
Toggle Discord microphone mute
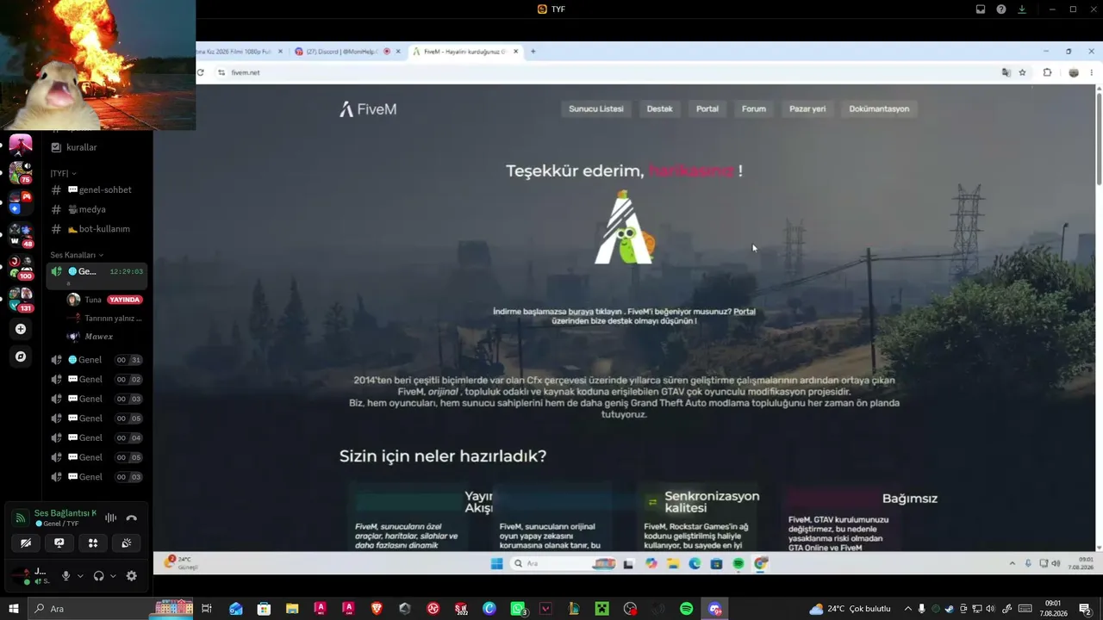pos(65,576)
